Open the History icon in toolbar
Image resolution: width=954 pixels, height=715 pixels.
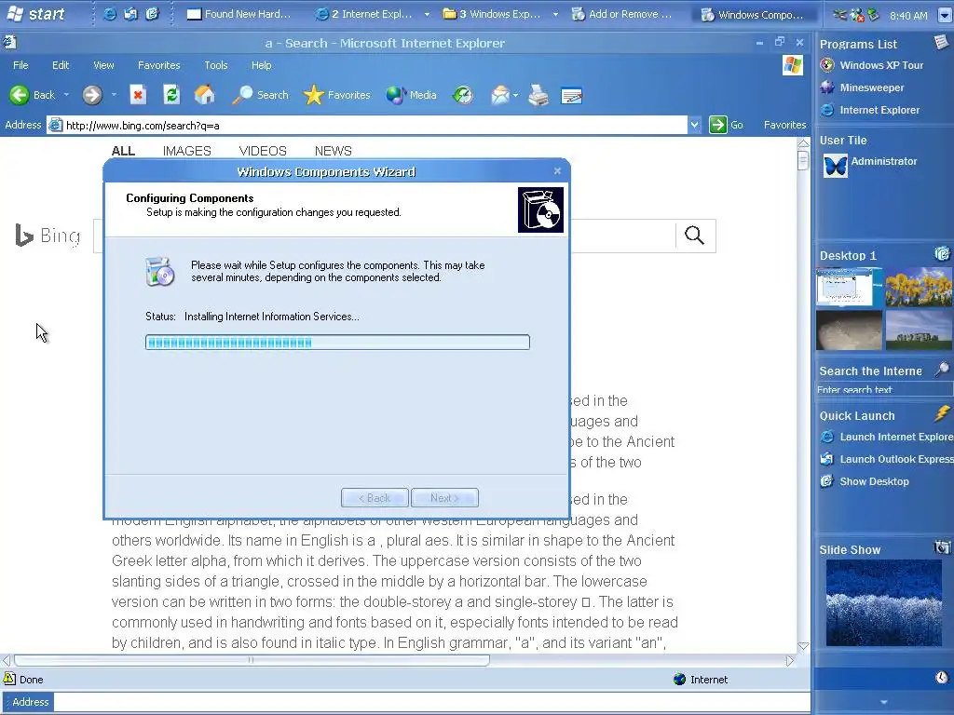pos(463,95)
